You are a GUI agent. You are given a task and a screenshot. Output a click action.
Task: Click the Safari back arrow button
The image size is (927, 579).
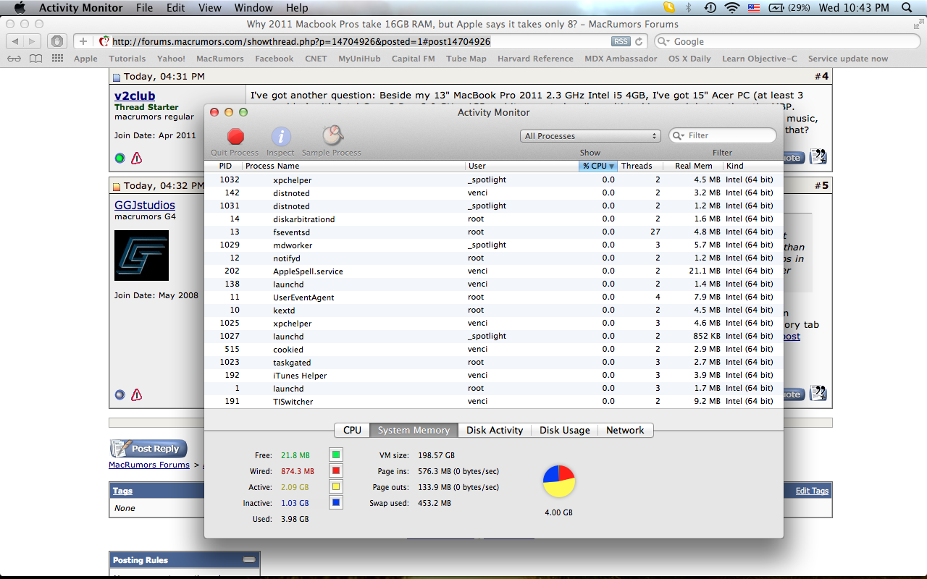16,42
